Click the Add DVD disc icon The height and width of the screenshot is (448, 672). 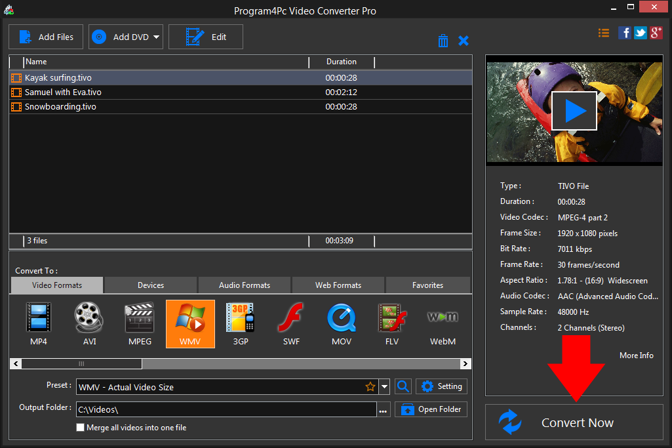pyautogui.click(x=99, y=37)
